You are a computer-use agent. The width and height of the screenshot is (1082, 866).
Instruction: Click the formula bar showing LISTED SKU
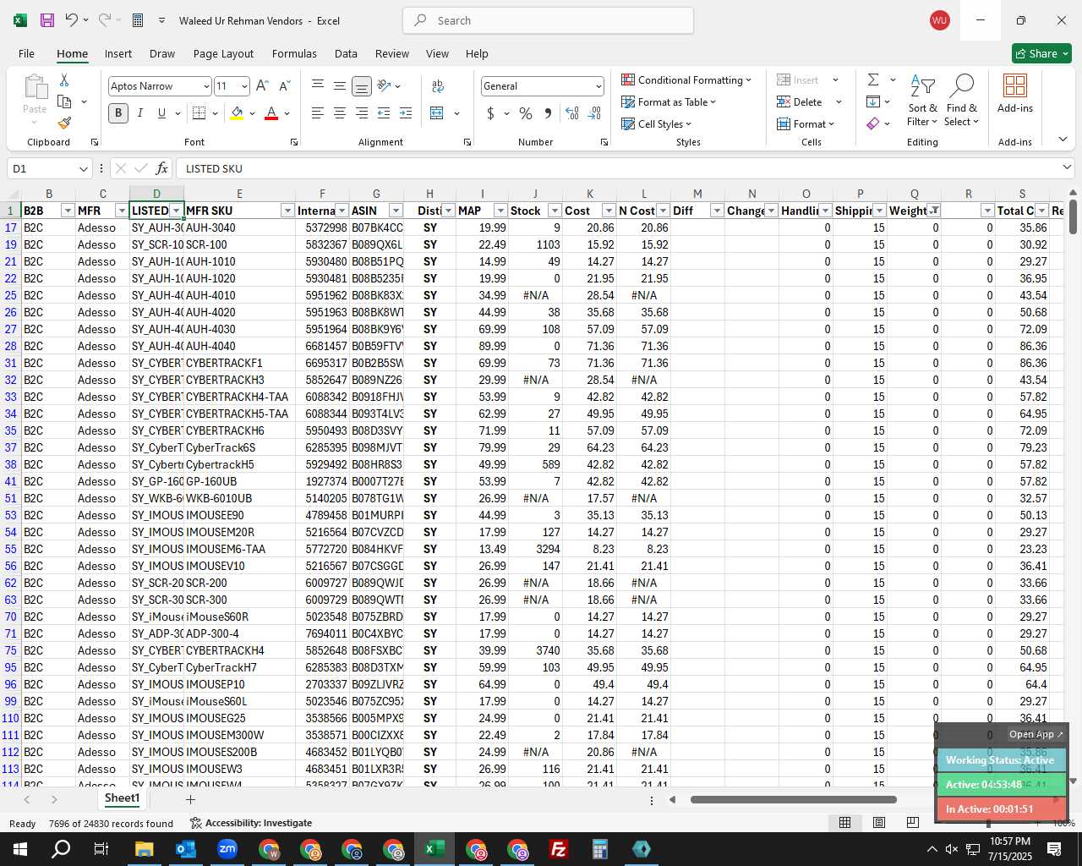coord(624,168)
